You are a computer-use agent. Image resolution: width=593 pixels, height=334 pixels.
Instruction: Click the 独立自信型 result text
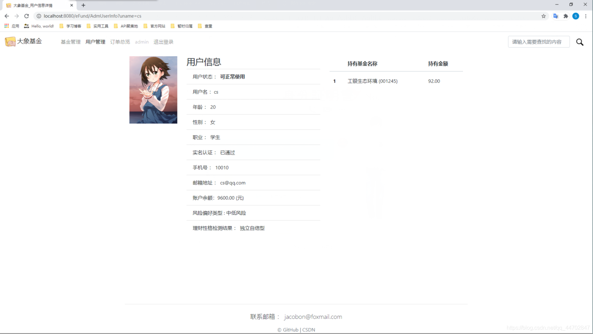tap(252, 228)
